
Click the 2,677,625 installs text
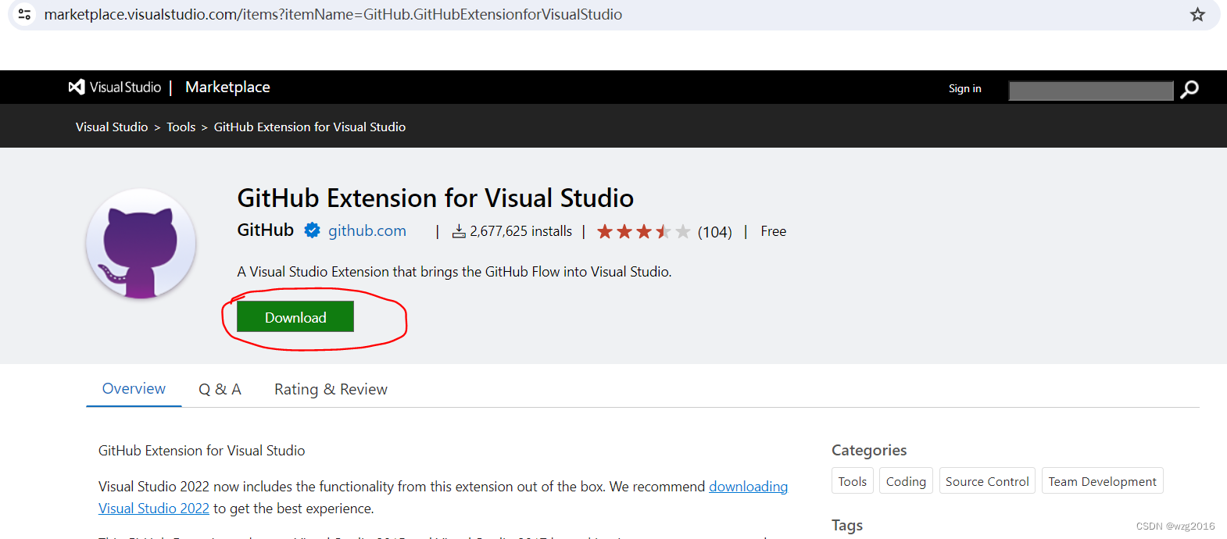[x=520, y=231]
